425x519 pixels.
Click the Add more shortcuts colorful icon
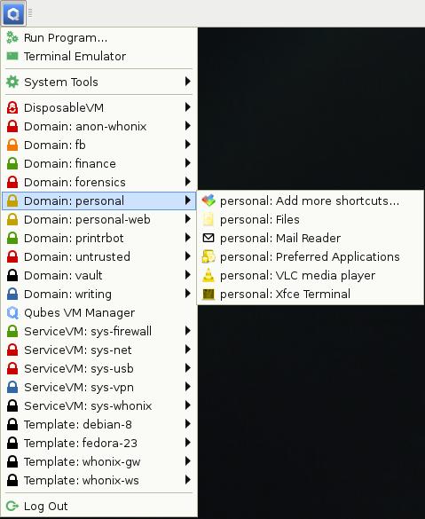click(209, 201)
